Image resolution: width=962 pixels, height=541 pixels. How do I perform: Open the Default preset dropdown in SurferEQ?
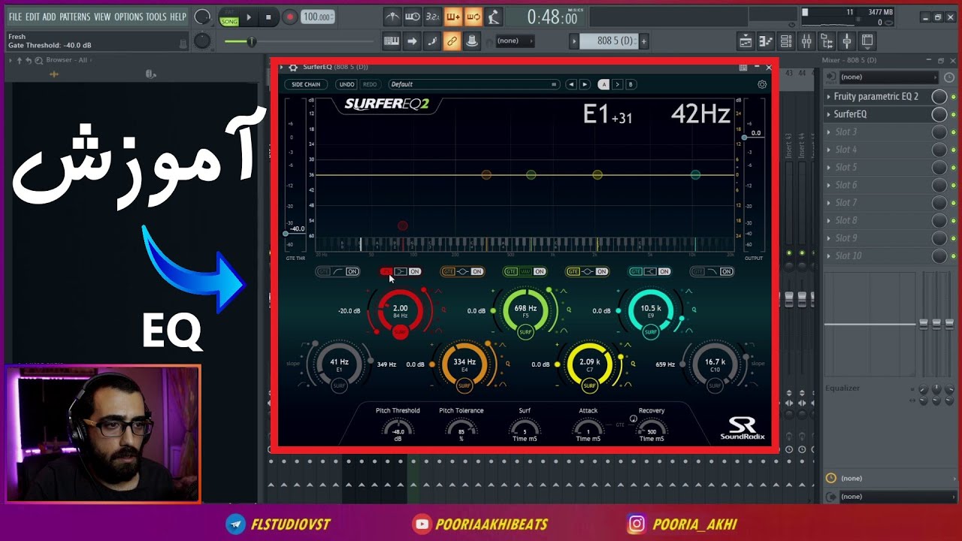473,84
